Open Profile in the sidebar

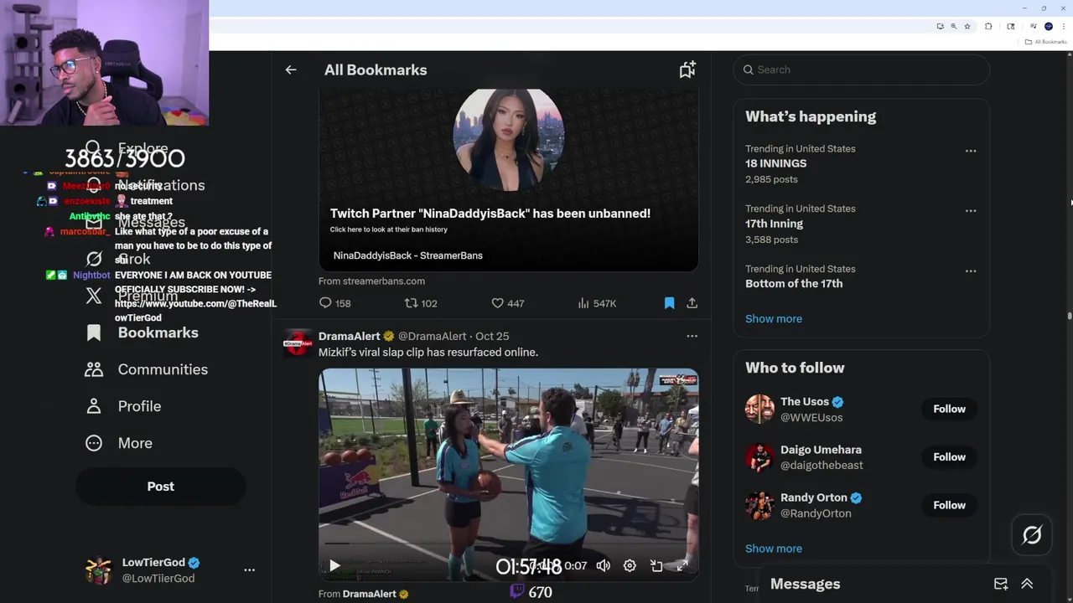tap(123, 406)
